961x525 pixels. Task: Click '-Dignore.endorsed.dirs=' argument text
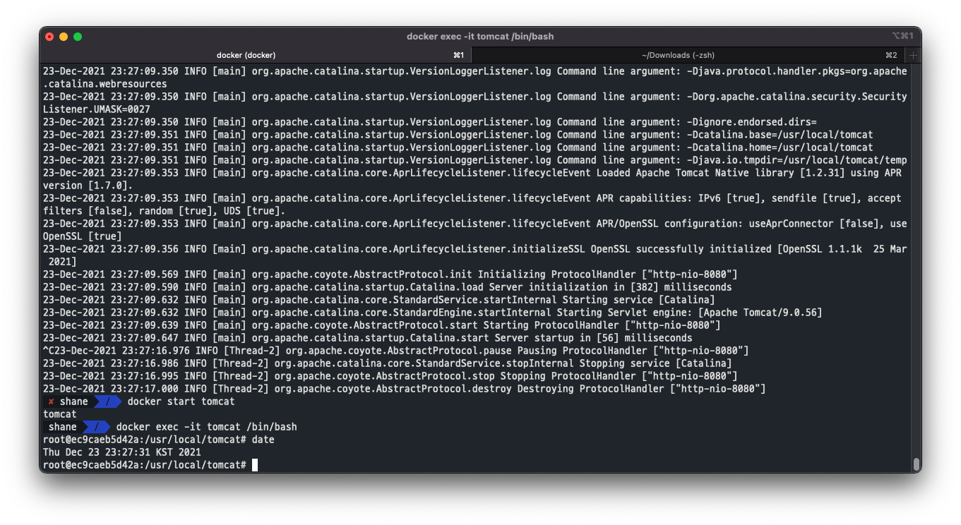[752, 122]
